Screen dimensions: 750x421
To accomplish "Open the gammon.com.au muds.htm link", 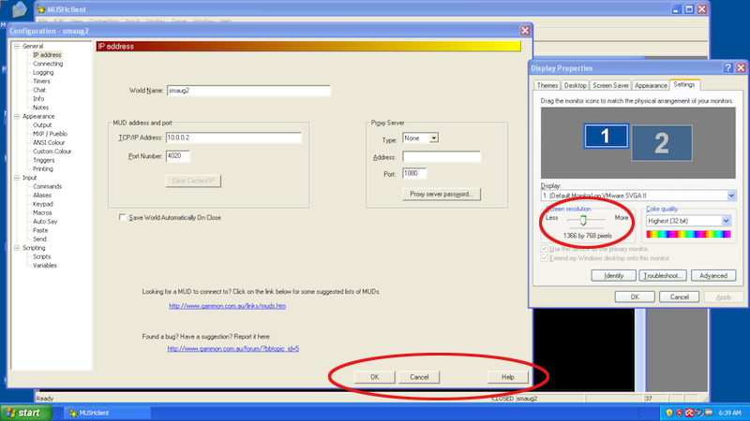I will [x=227, y=306].
